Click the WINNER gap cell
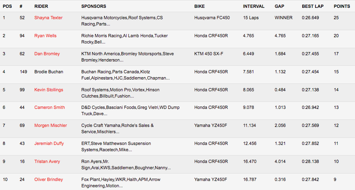 pos(283,18)
